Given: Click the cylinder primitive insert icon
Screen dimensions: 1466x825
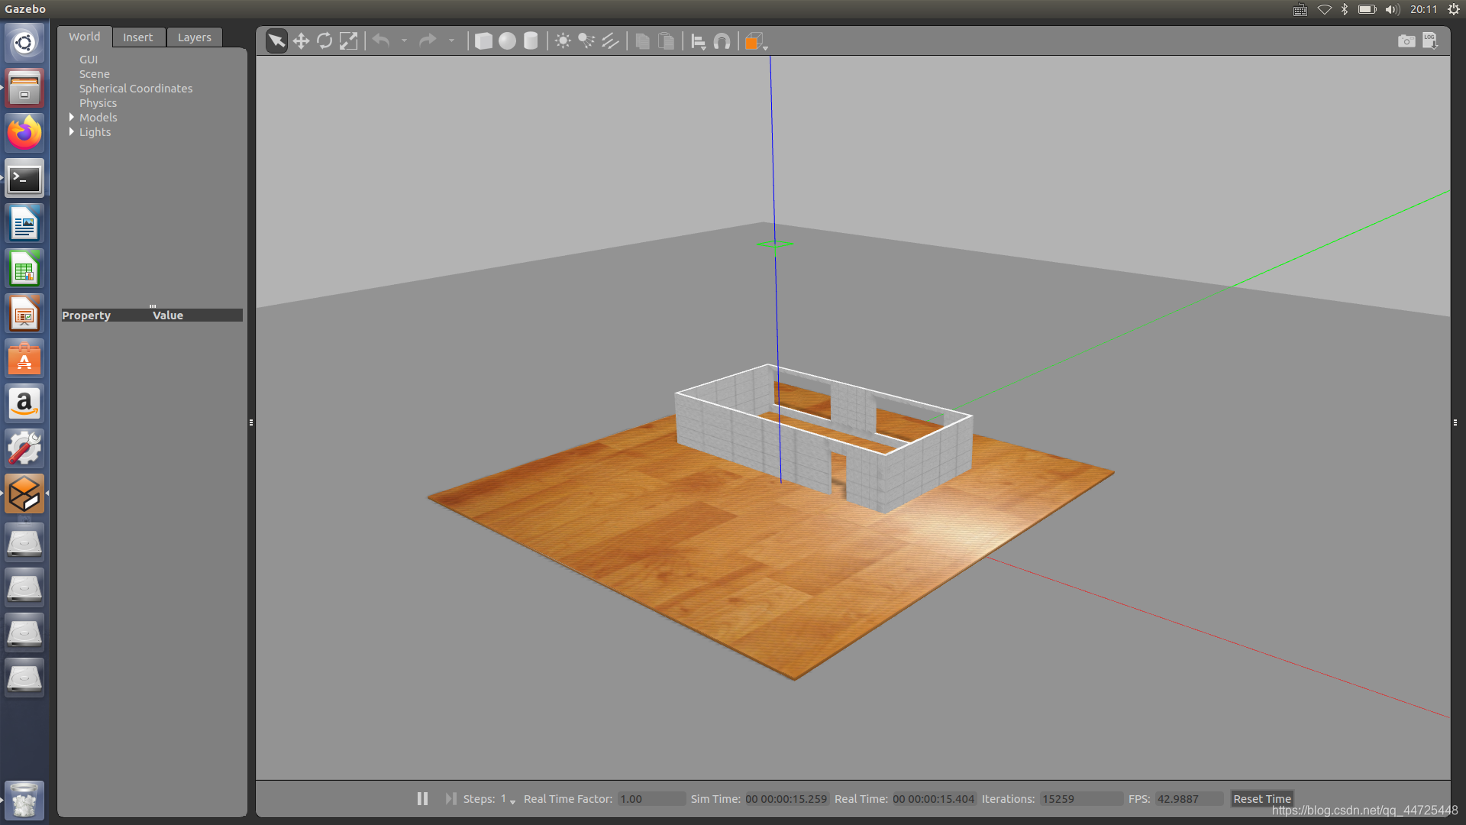Looking at the screenshot, I should click(531, 40).
